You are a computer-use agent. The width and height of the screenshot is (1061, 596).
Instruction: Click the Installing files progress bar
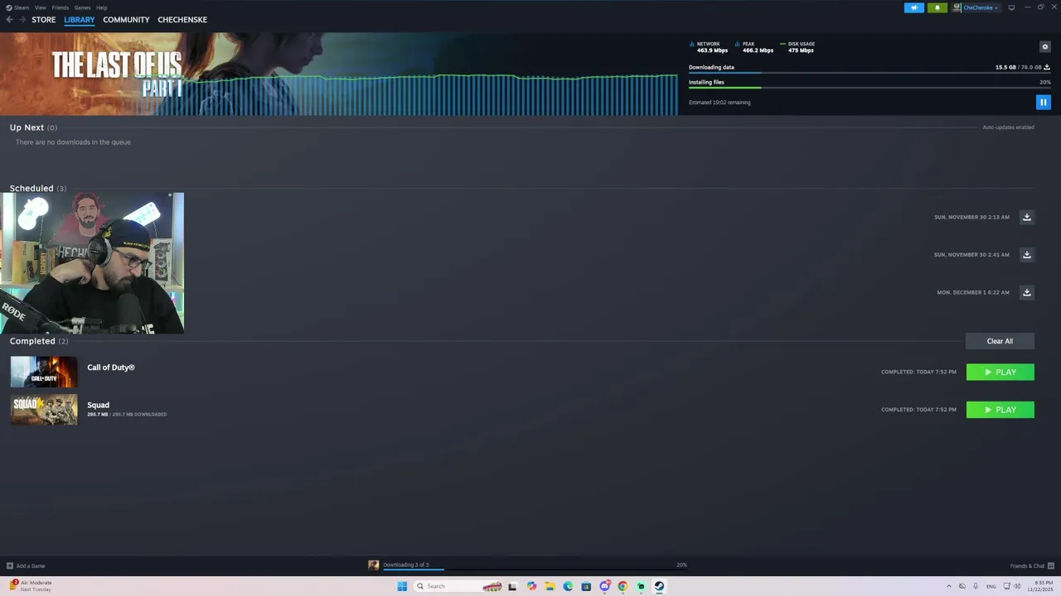tap(870, 88)
